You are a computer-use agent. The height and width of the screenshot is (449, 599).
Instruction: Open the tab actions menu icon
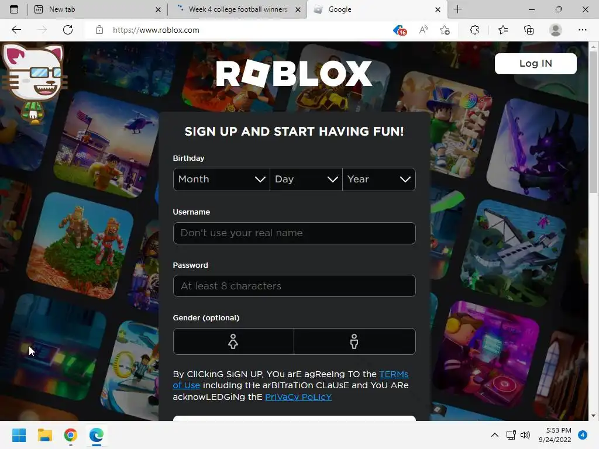coord(14,9)
